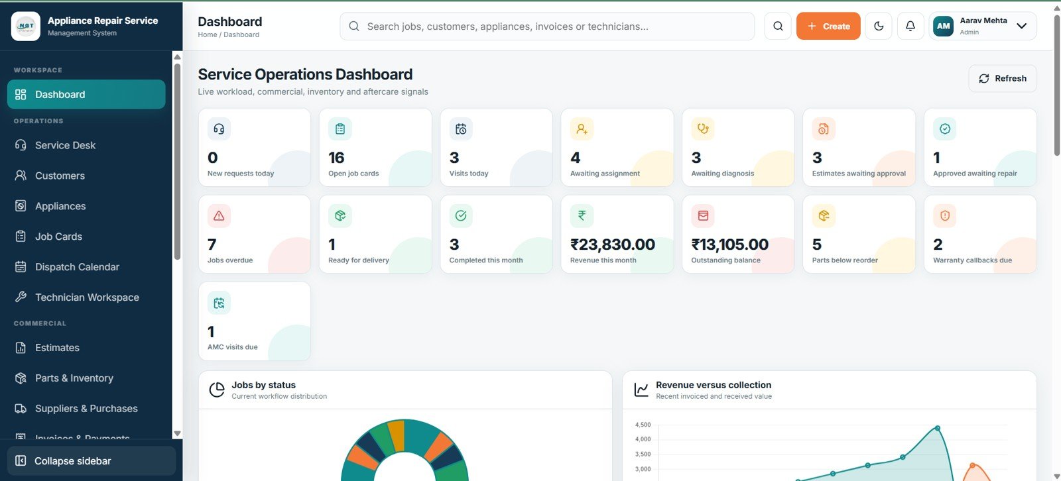This screenshot has height=481, width=1061.
Task: Click the 'Ready for delivery' label
Action: 359,260
